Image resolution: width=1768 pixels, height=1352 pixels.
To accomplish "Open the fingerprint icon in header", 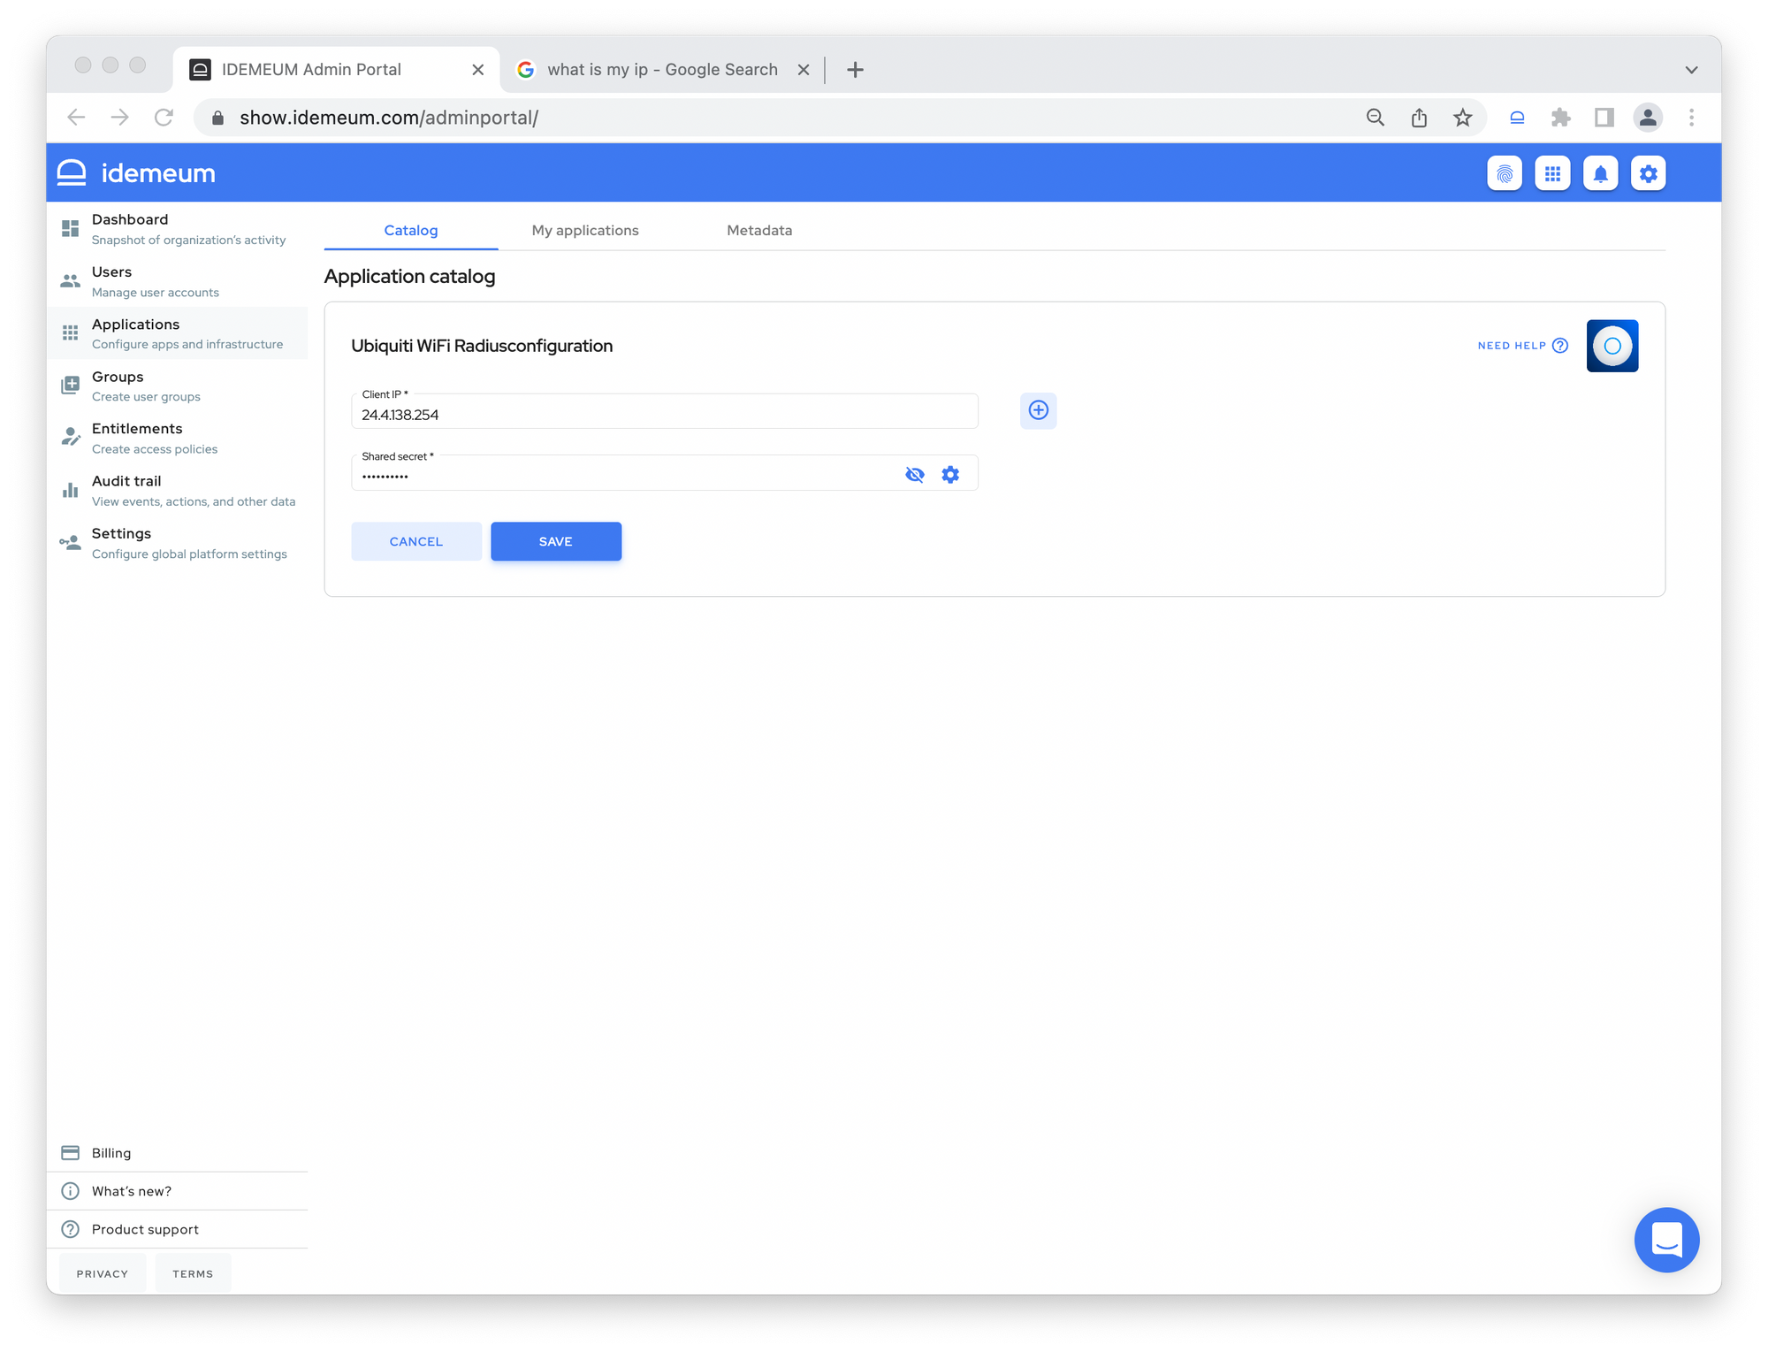I will [x=1505, y=173].
